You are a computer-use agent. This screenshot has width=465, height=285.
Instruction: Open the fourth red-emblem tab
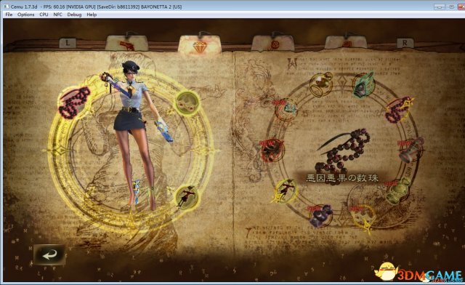click(346, 42)
